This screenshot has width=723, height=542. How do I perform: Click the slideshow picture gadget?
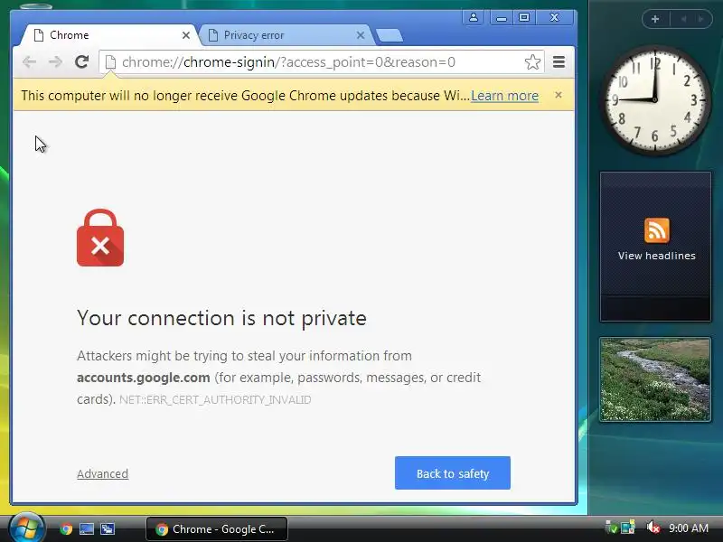tap(655, 379)
